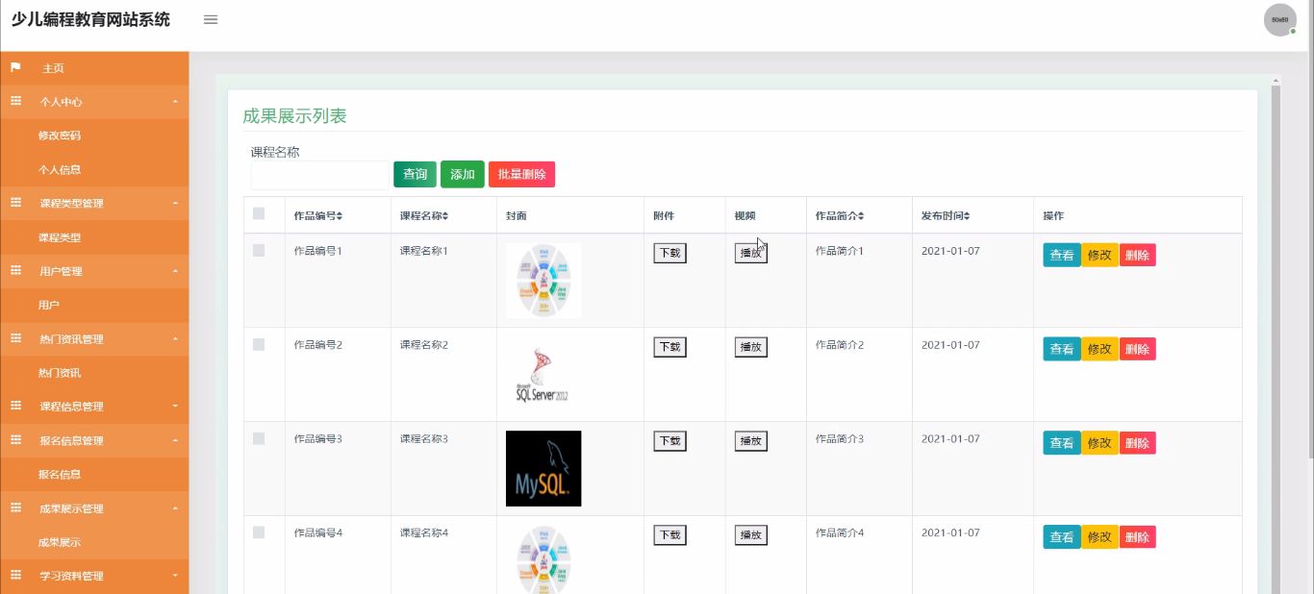The height and width of the screenshot is (594, 1314).
Task: Click the grid icon beside 学习资料管理
Action: (15, 575)
